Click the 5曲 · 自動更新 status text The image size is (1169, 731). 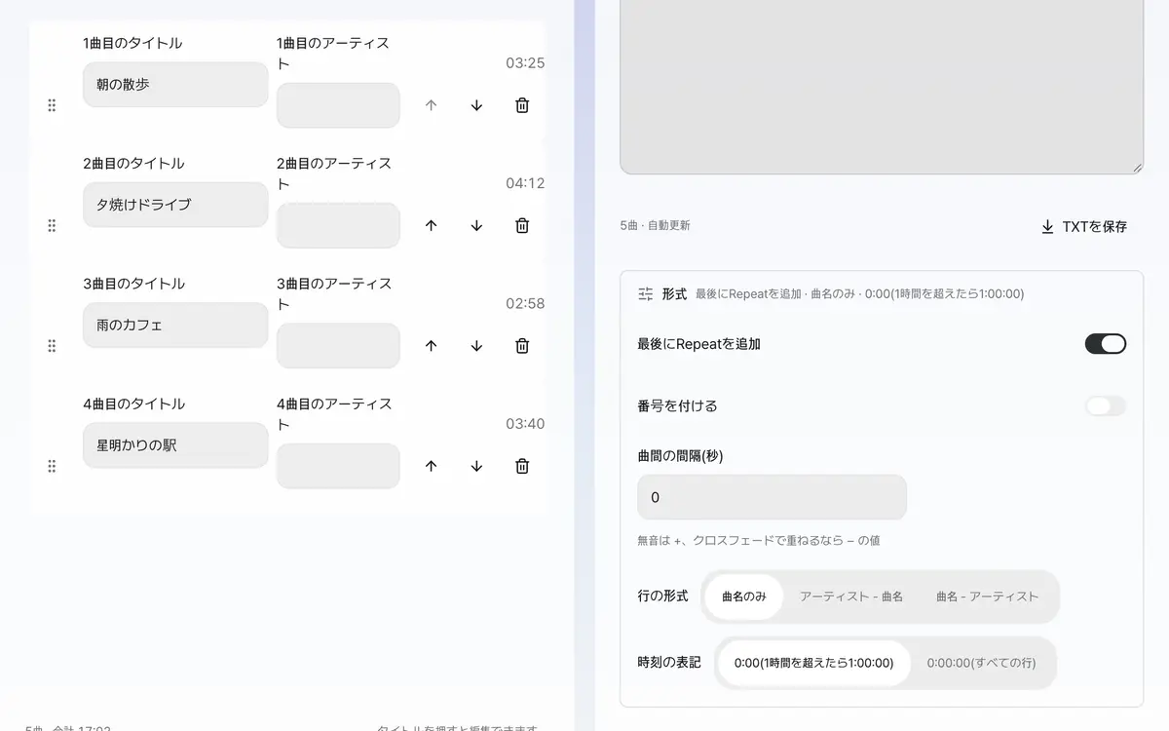tap(655, 225)
